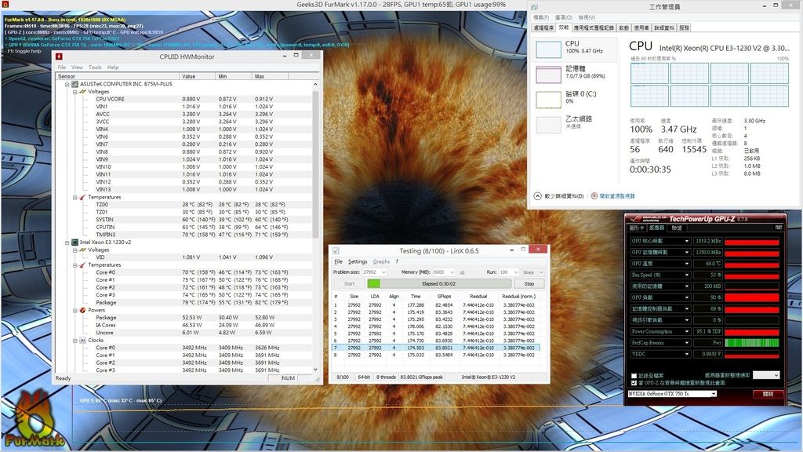Open HWMonitor Tools menu
The width and height of the screenshot is (803, 452).
[95, 67]
